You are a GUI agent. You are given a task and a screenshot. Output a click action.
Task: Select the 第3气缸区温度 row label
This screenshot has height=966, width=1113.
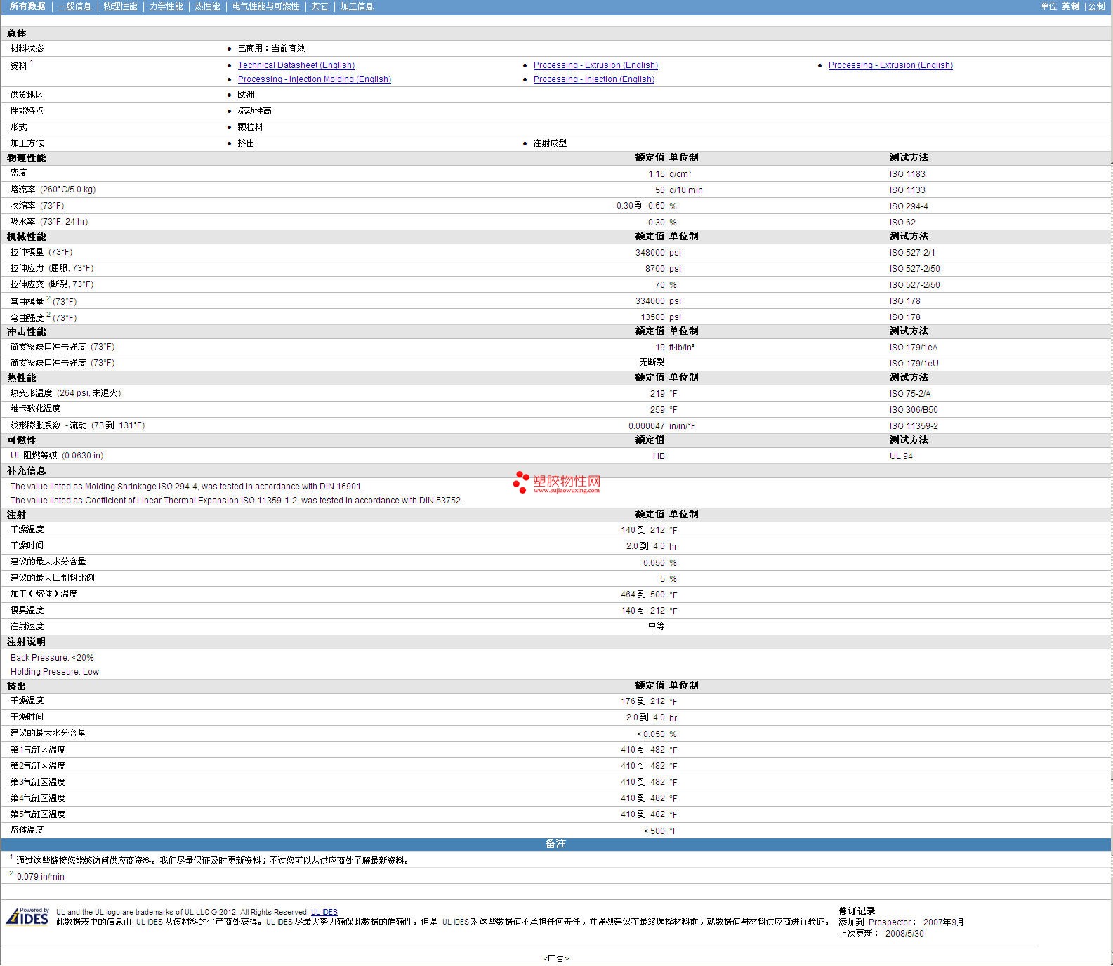click(x=38, y=782)
